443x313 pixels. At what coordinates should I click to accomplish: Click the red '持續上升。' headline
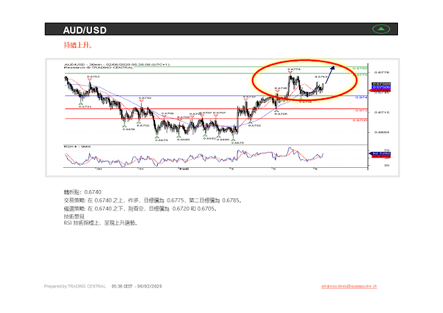[x=78, y=45]
